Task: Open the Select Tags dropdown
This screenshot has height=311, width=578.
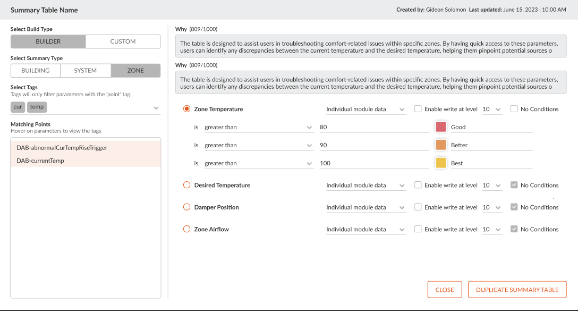Action: 156,107
